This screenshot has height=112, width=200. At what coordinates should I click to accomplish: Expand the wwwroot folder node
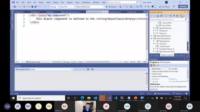tap(154, 44)
